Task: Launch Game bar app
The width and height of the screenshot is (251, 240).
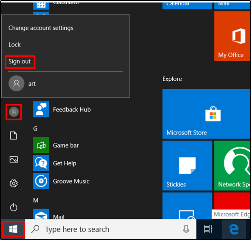Action: (56, 145)
